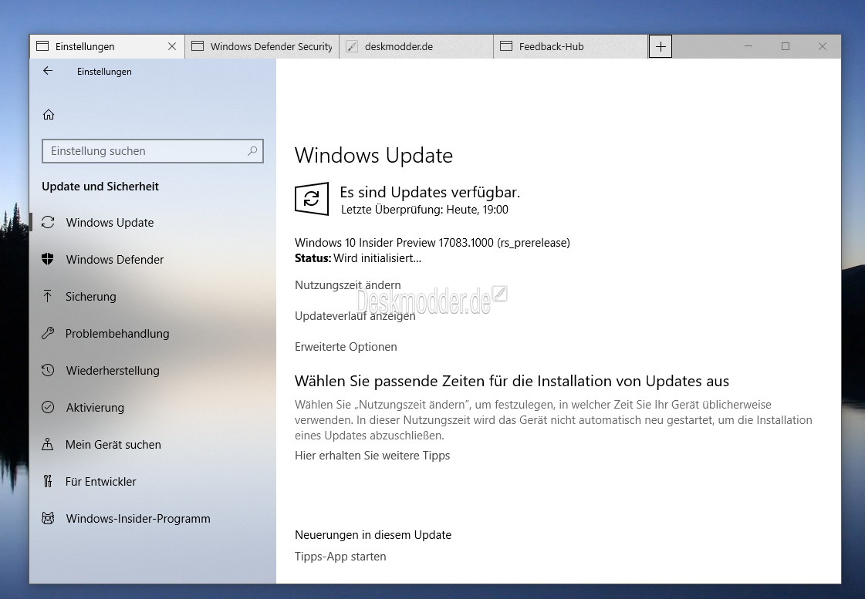
Task: Click the Mein Gerät suchen locator icon
Action: coord(48,443)
